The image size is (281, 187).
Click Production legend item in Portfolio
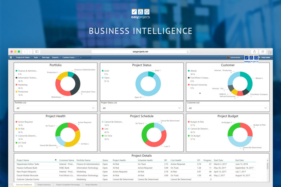pyautogui.click(x=22, y=92)
